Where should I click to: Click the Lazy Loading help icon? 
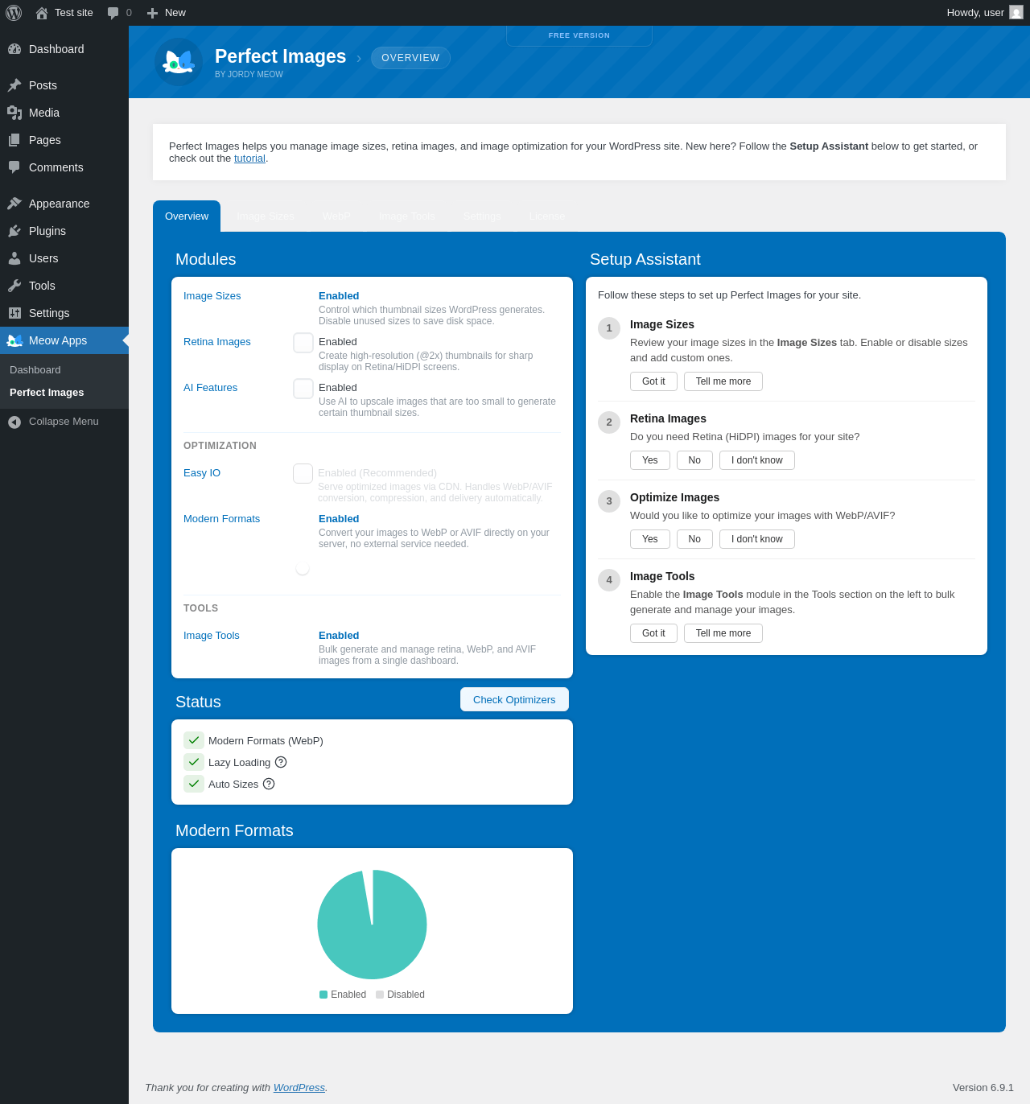[281, 762]
